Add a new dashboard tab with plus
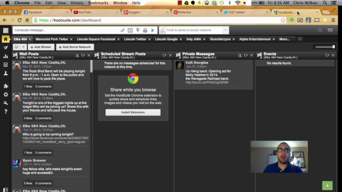 click(x=300, y=39)
